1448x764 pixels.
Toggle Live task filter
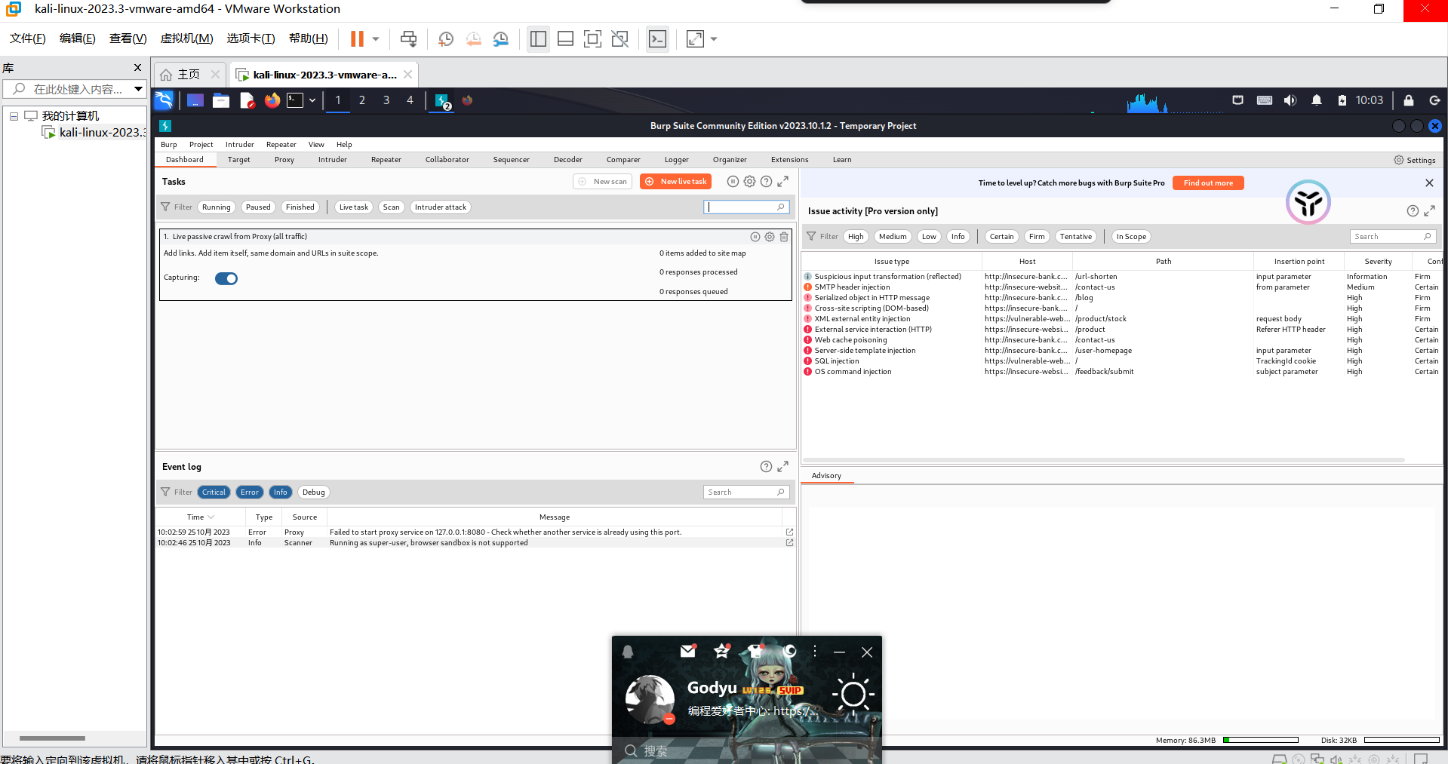[353, 207]
